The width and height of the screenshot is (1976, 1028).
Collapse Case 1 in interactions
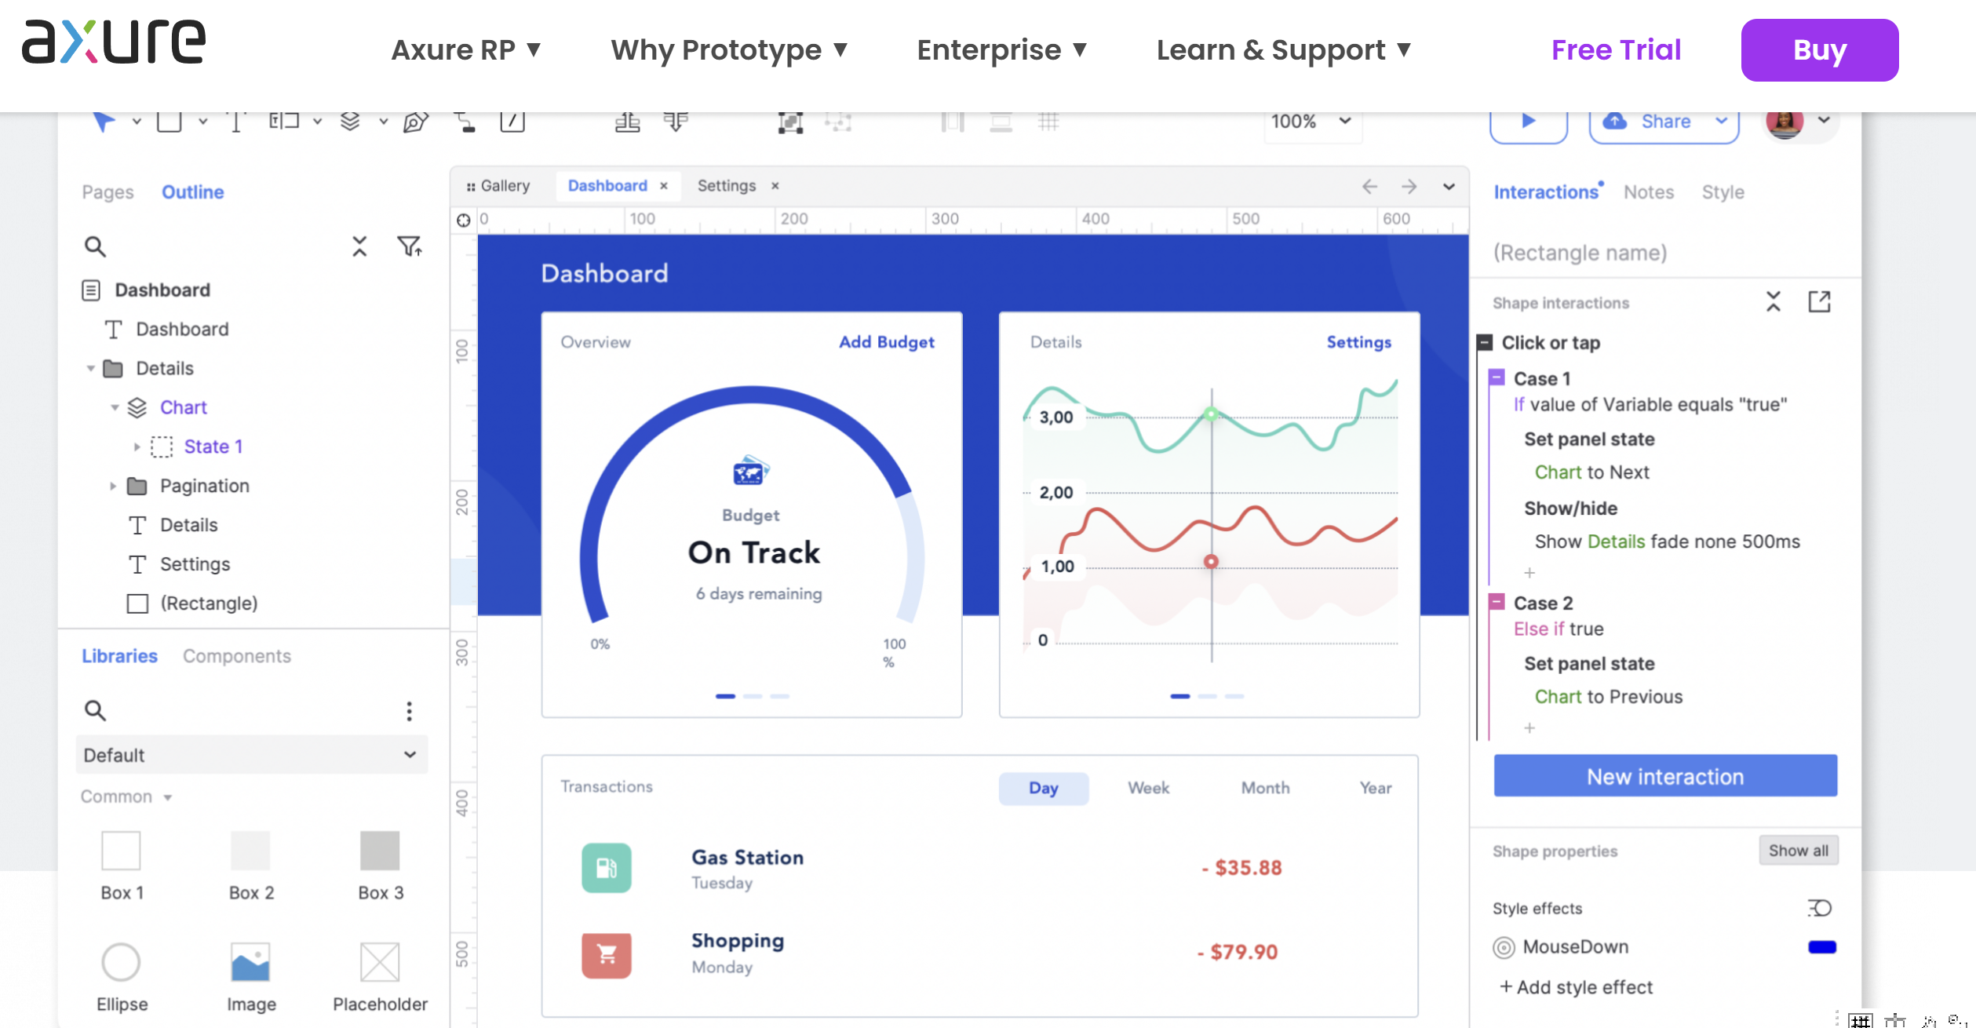[1497, 377]
